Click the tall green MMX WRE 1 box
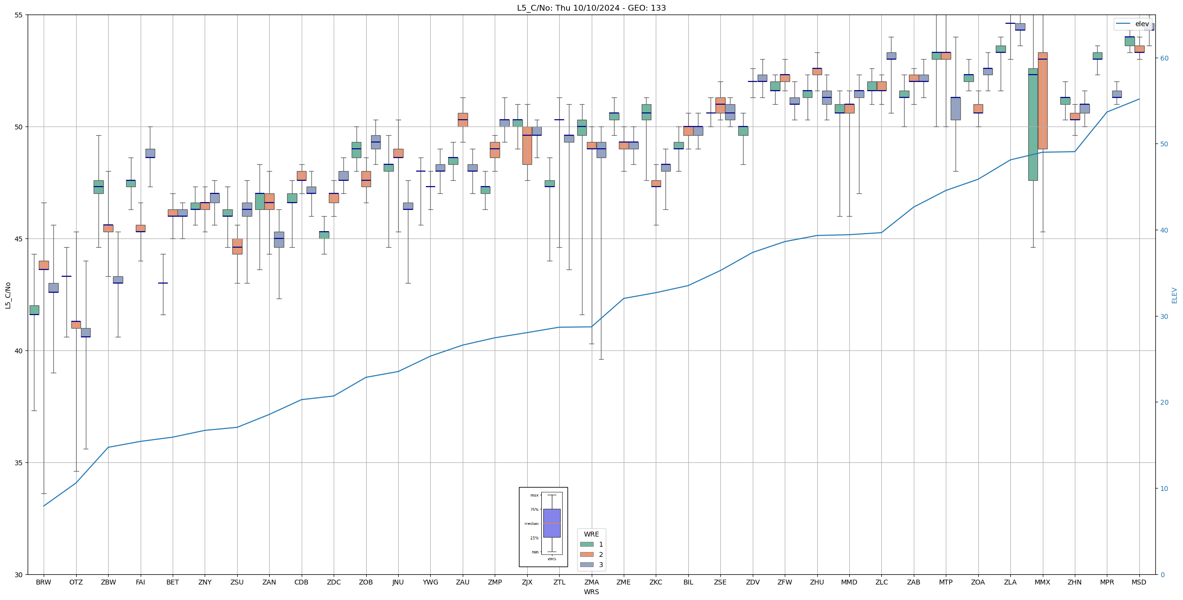Viewport: 1183px width, 600px height. 1033,125
